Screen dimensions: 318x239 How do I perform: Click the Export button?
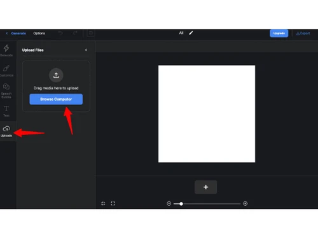[x=303, y=33]
